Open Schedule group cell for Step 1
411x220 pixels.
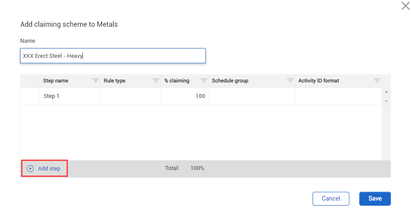252,96
